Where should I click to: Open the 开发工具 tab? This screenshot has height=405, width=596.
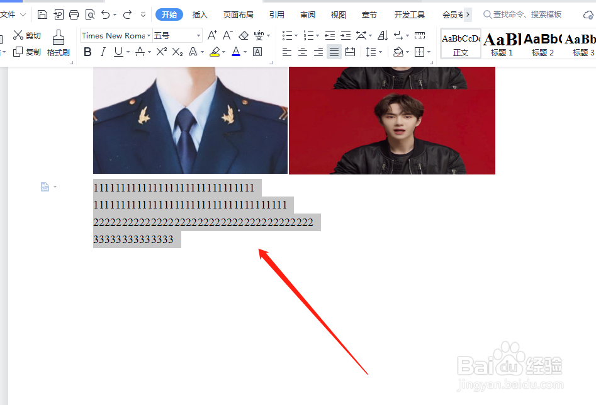coord(409,15)
